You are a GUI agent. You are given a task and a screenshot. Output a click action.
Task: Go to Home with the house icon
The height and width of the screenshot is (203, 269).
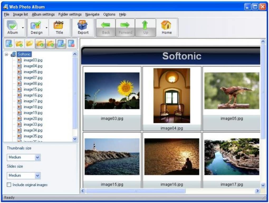[166, 25]
